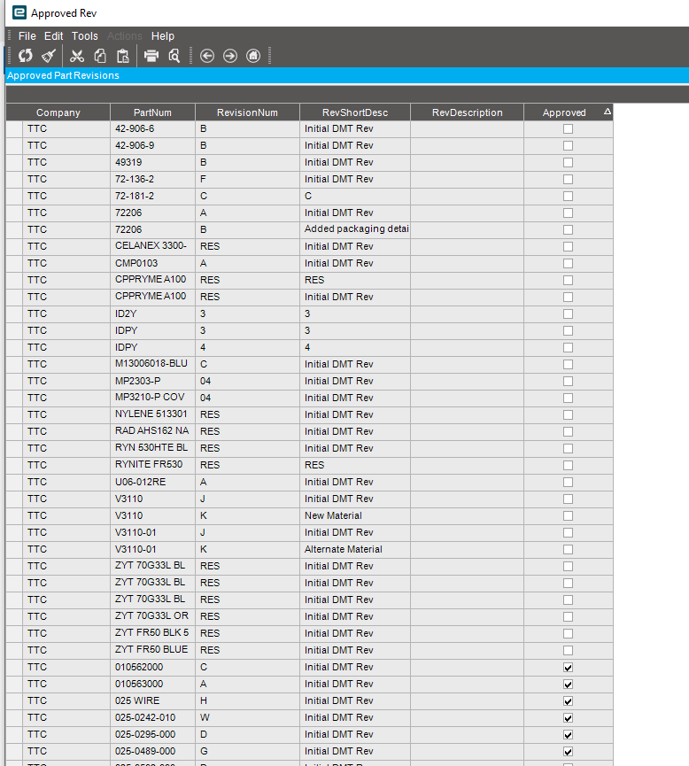This screenshot has height=766, width=689.
Task: Click revision W of 025-0242-010
Action: pos(247,717)
